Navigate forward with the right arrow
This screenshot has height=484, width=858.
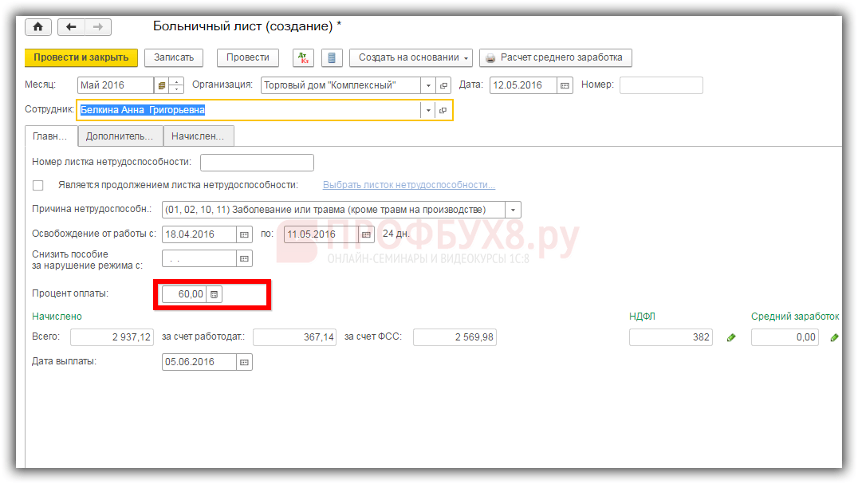[x=98, y=27]
